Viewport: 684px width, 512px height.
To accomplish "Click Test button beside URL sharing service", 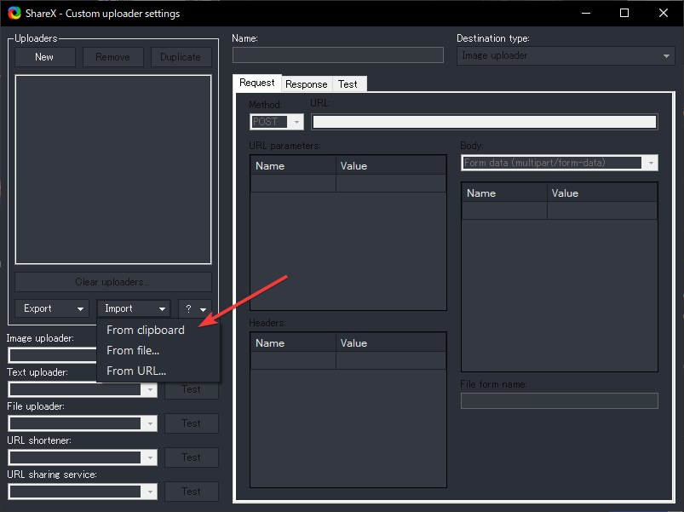I will point(192,492).
